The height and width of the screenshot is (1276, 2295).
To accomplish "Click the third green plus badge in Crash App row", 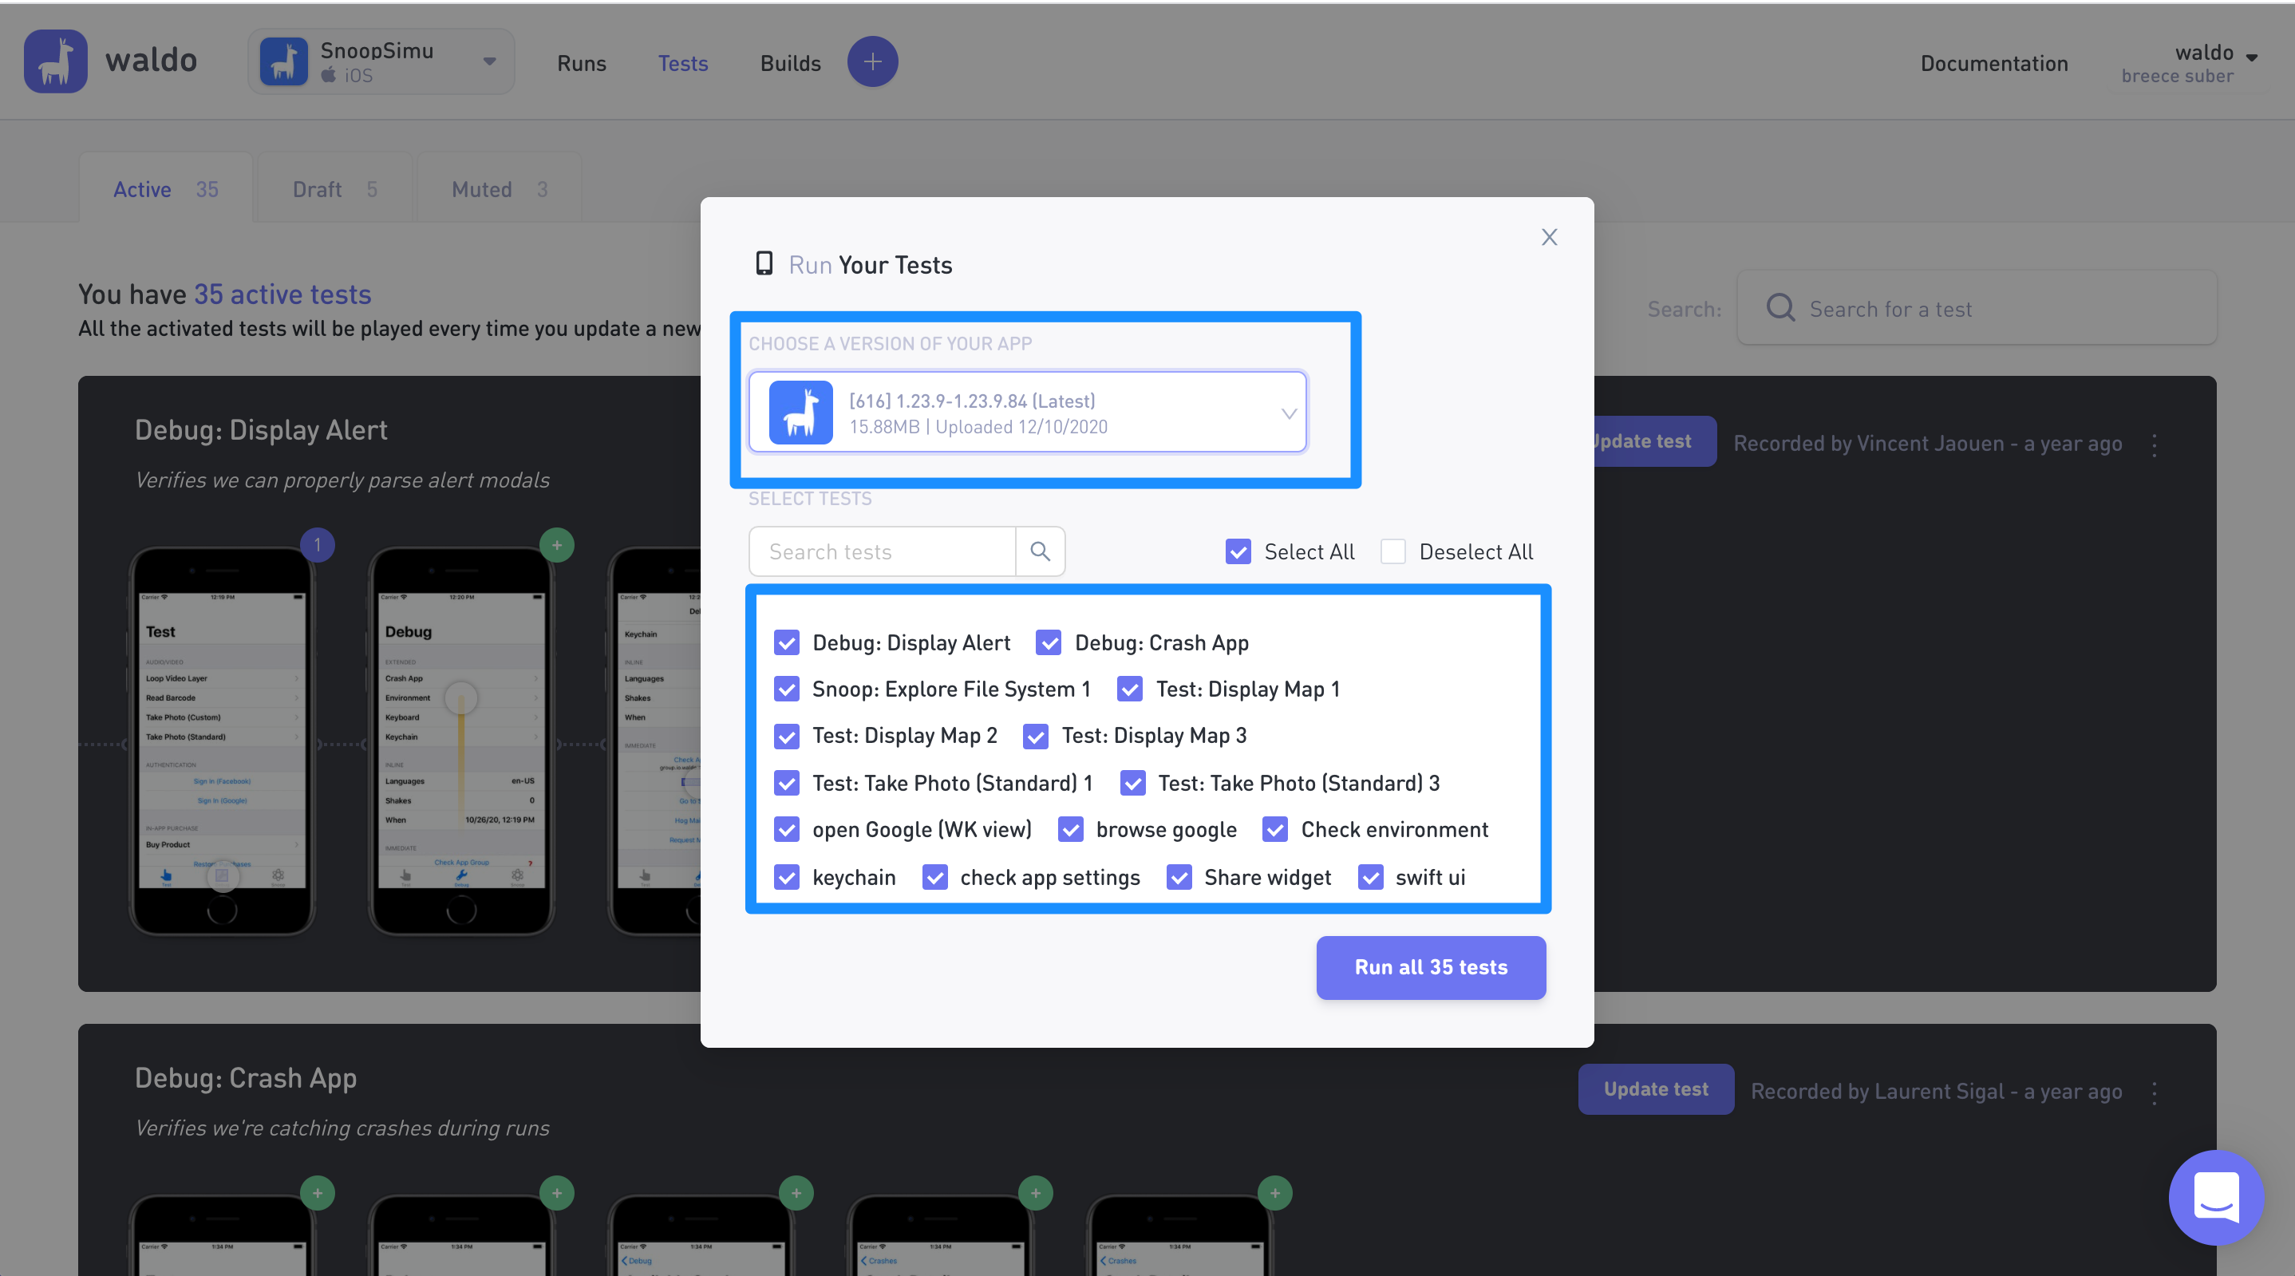I will 796,1193.
